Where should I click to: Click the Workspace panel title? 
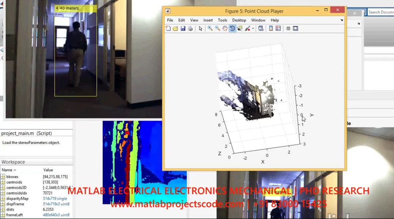(13, 162)
